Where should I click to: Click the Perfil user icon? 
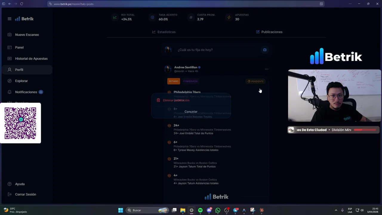click(10, 70)
